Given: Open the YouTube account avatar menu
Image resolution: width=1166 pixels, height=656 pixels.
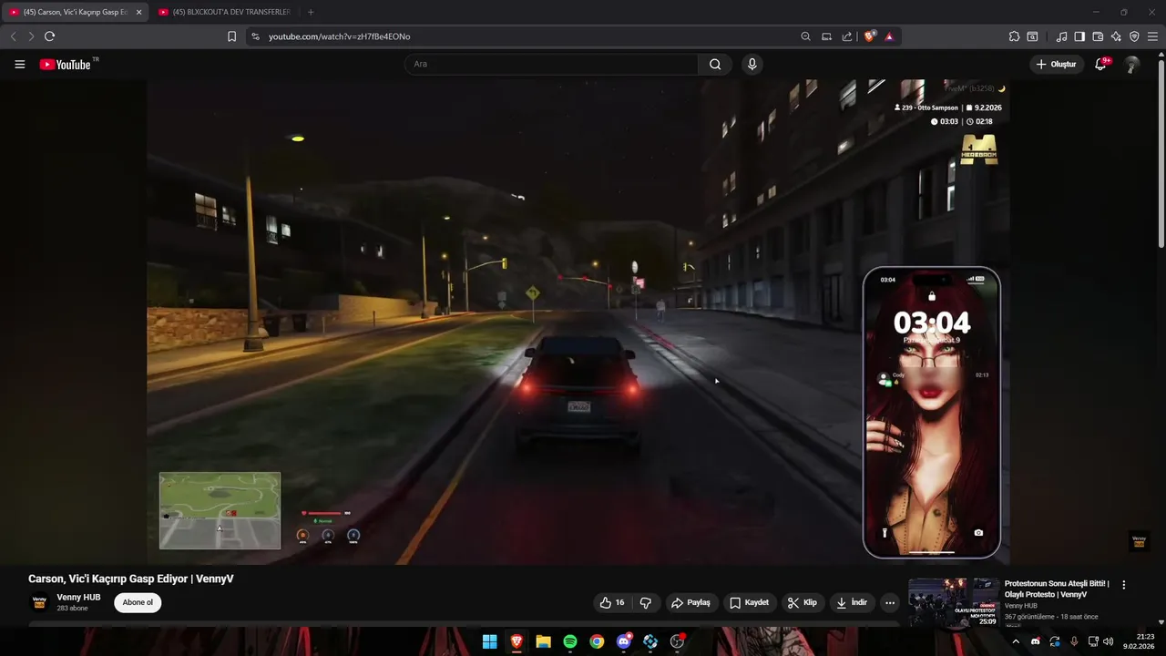Looking at the screenshot, I should pyautogui.click(x=1131, y=64).
